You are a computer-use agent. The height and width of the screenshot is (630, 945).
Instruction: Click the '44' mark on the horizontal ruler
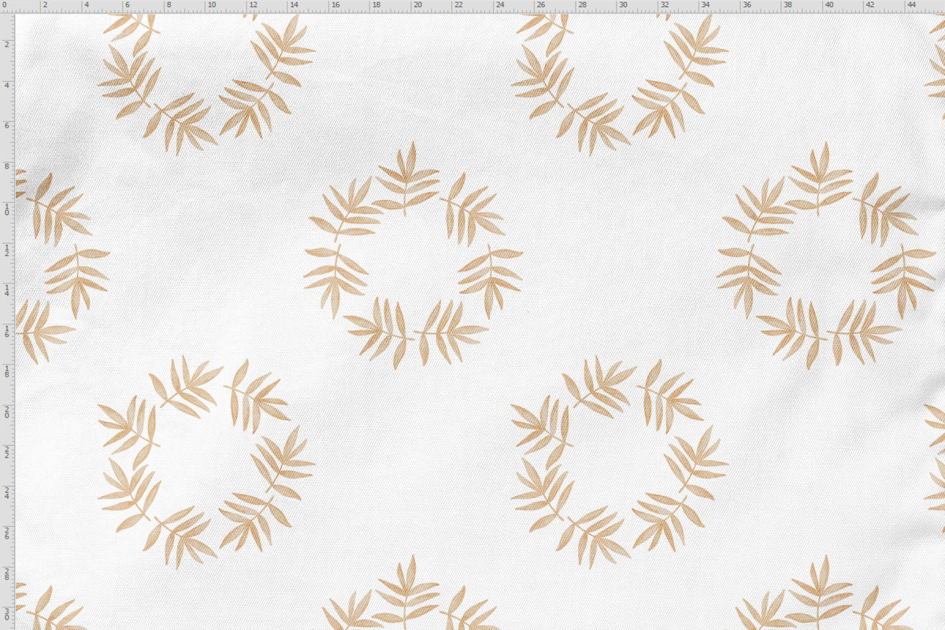click(911, 5)
